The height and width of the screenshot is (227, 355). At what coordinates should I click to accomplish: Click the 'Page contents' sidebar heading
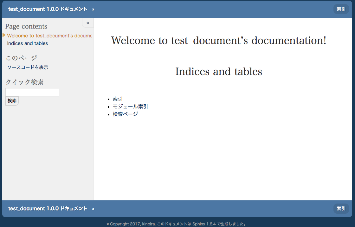pyautogui.click(x=26, y=26)
